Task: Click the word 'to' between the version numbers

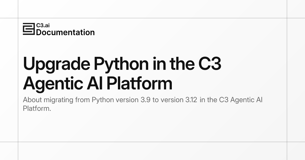Action: [x=156, y=100]
